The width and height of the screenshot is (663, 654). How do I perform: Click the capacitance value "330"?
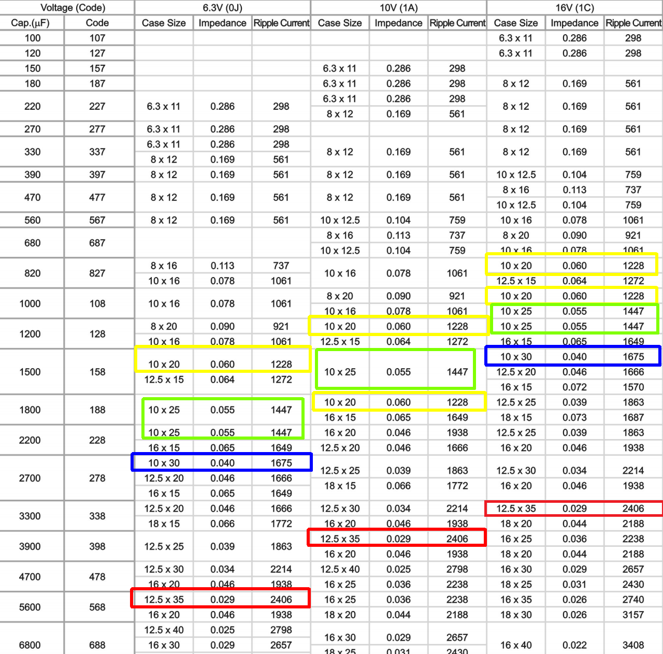[33, 152]
